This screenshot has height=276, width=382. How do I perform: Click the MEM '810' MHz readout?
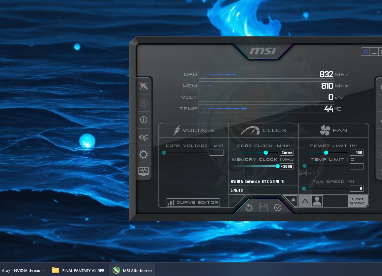click(327, 86)
